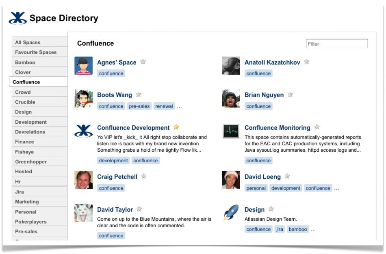Star the Design space
The image size is (386, 254).
coord(271,209)
